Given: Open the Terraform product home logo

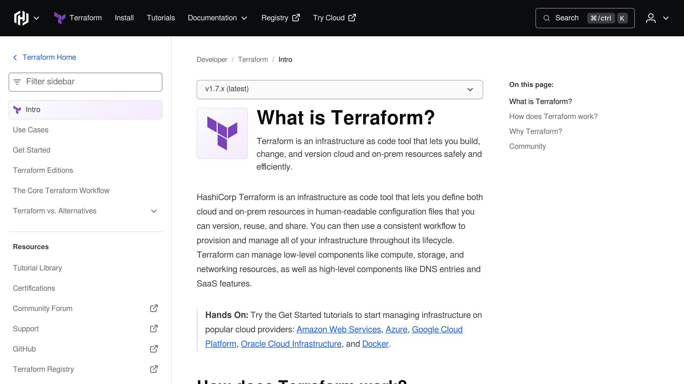Looking at the screenshot, I should 78,18.
